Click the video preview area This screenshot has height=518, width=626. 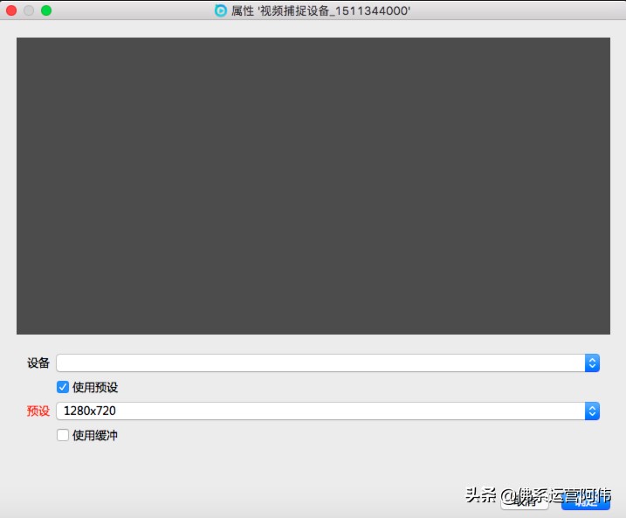[313, 186]
